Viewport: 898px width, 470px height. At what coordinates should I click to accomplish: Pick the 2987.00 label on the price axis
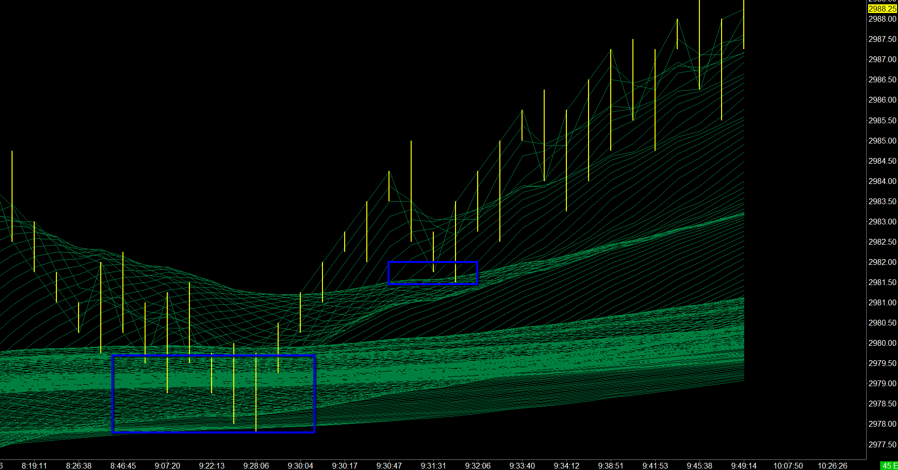[x=882, y=59]
